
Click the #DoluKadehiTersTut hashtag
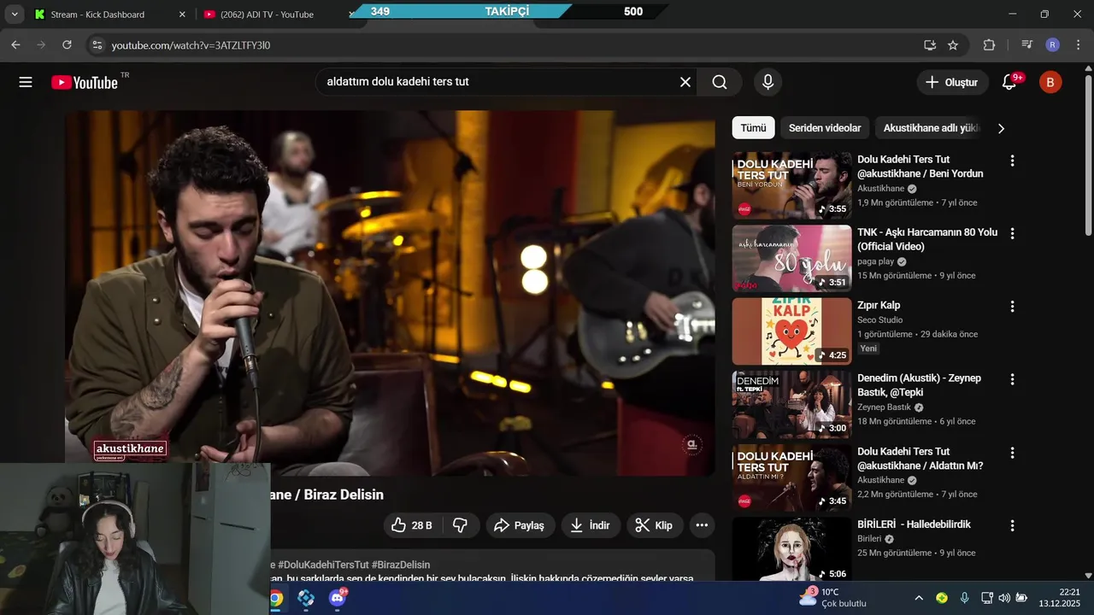[323, 565]
